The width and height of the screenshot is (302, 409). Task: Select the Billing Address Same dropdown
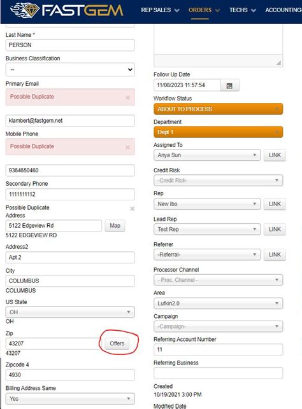(70, 399)
